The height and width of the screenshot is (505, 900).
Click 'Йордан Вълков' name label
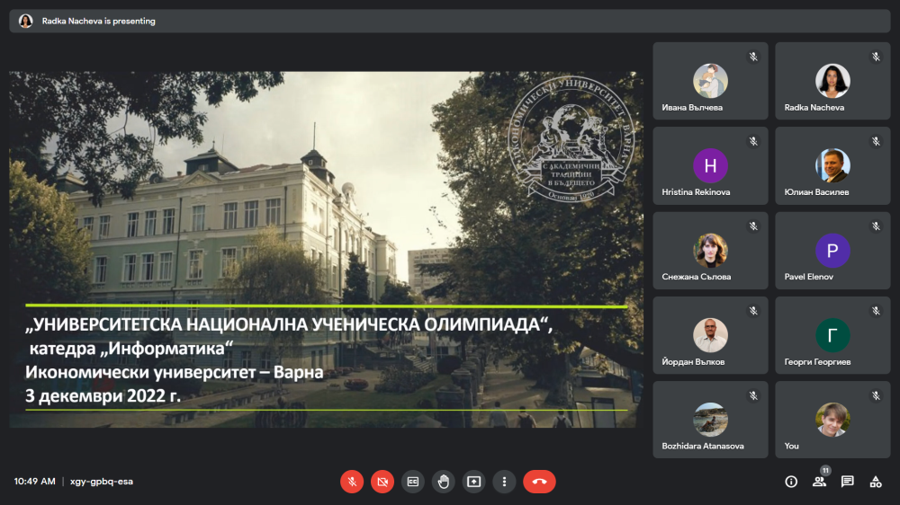(693, 362)
